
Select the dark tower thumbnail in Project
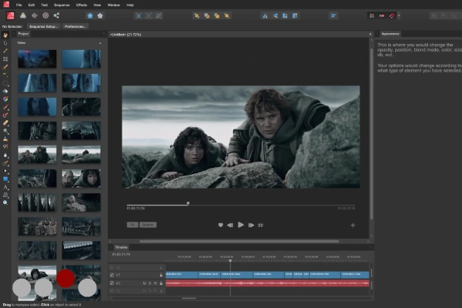coord(37,59)
